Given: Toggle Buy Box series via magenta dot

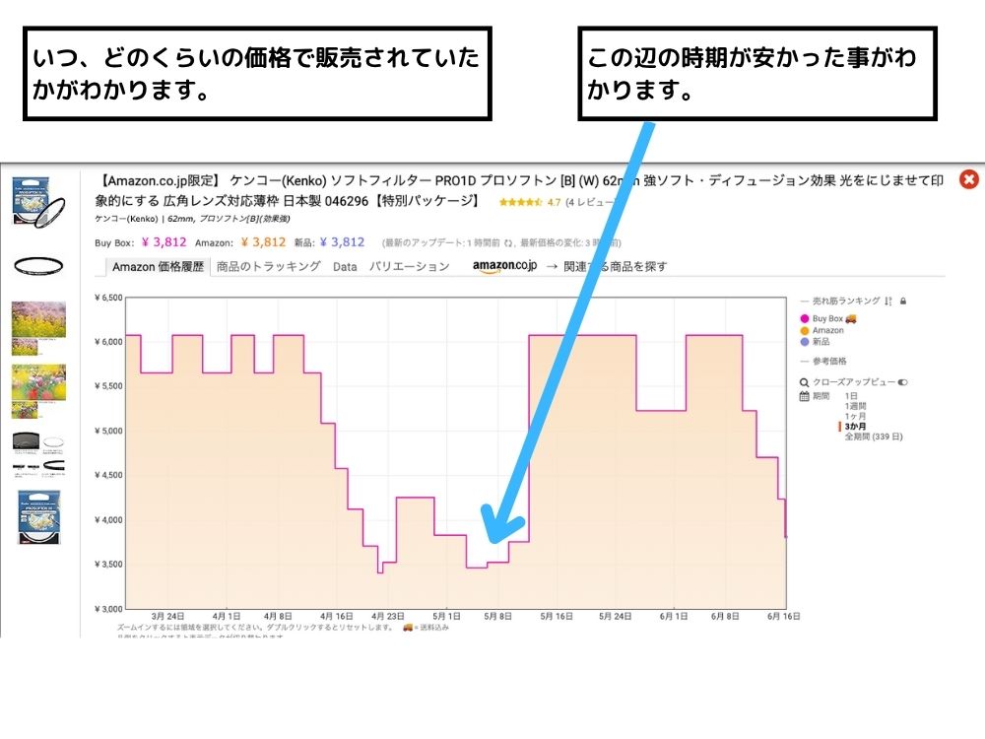Looking at the screenshot, I should (804, 318).
